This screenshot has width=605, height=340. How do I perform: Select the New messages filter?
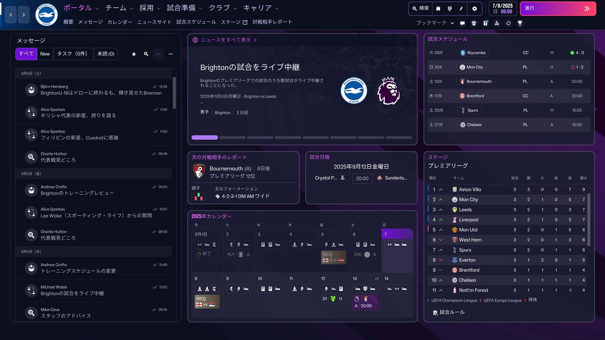(45, 54)
